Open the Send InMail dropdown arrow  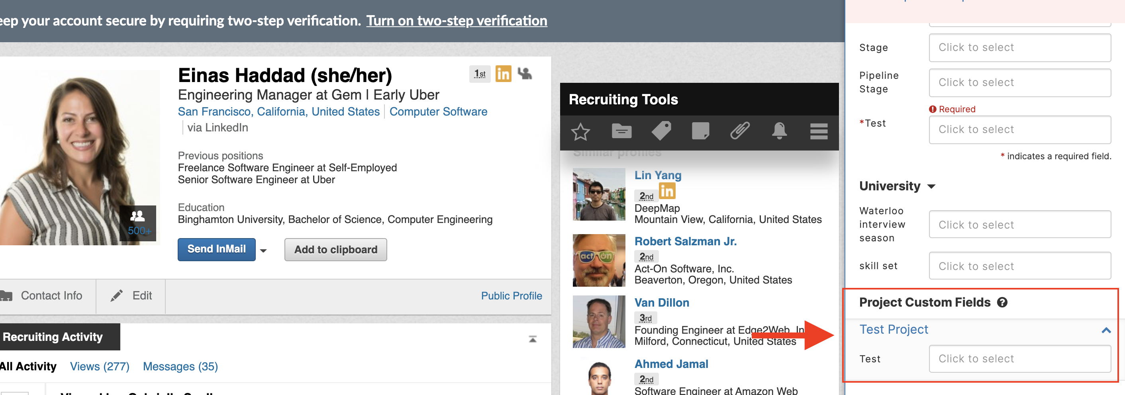click(263, 250)
